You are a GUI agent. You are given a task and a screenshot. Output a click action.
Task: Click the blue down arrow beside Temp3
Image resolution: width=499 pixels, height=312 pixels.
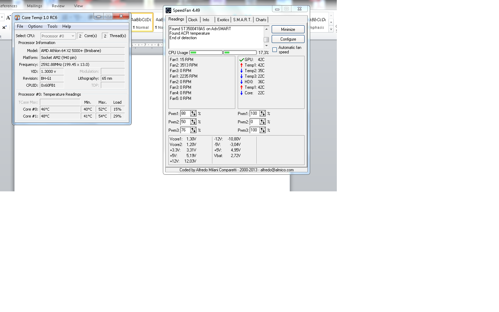tap(242, 76)
